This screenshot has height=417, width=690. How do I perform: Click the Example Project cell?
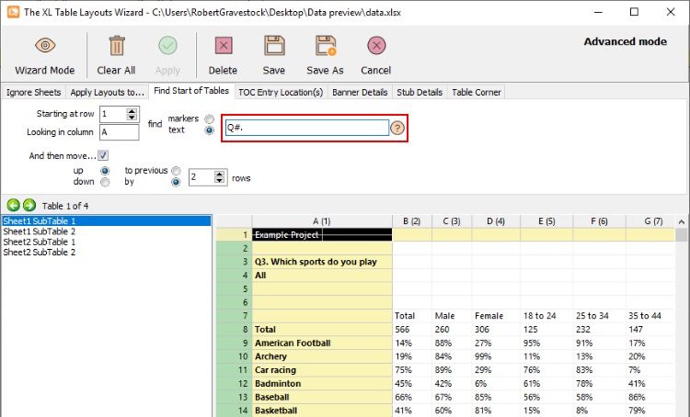click(322, 234)
